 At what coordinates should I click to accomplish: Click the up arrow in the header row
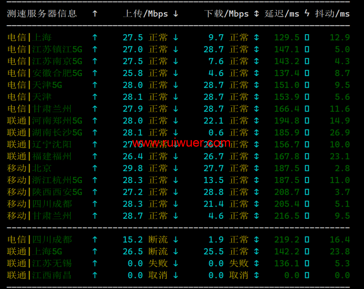coord(95,14)
